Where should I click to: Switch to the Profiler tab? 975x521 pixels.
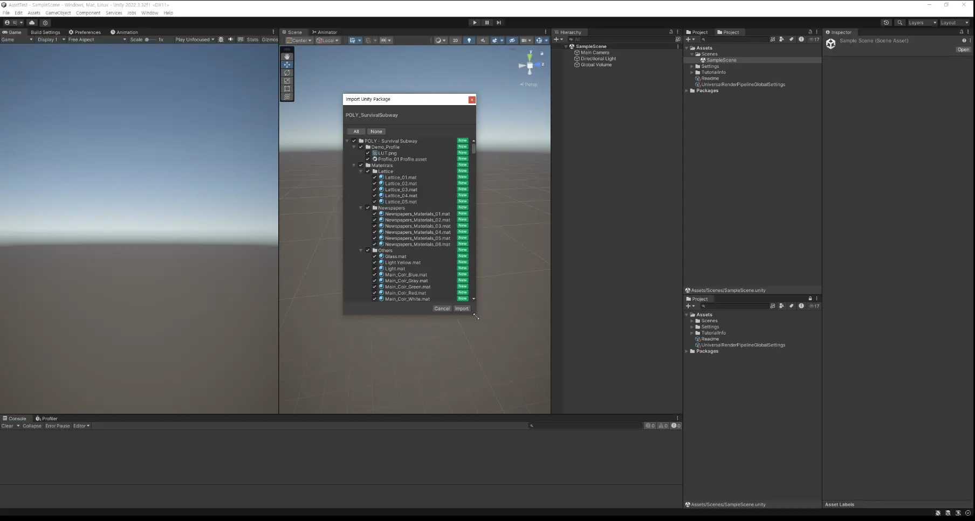coord(46,419)
